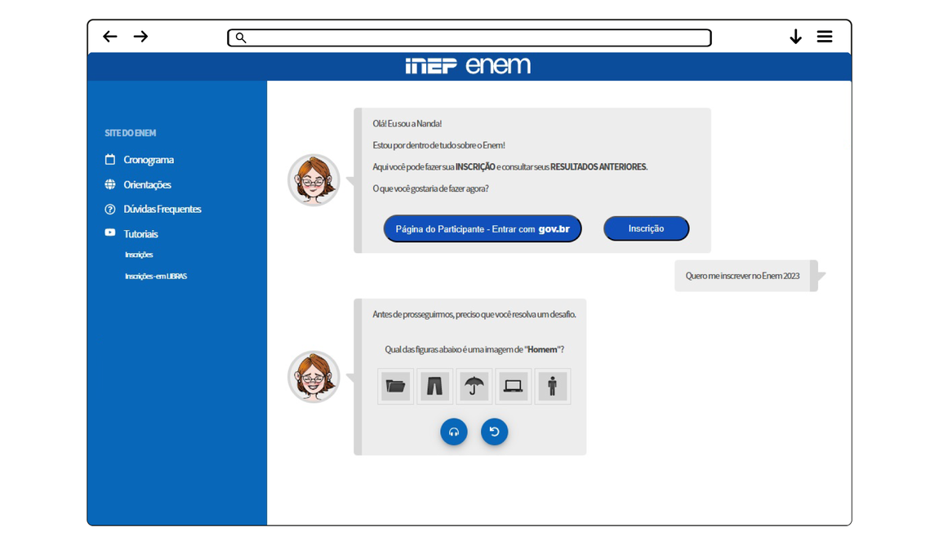
Task: Select the pants figure in the challenge
Action: [x=435, y=387]
